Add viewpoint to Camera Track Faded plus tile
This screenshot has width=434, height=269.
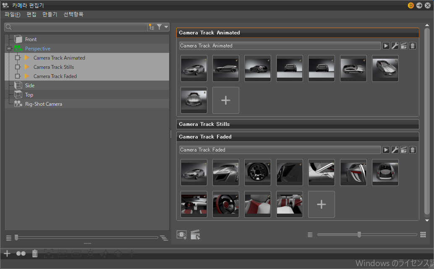tap(322, 204)
